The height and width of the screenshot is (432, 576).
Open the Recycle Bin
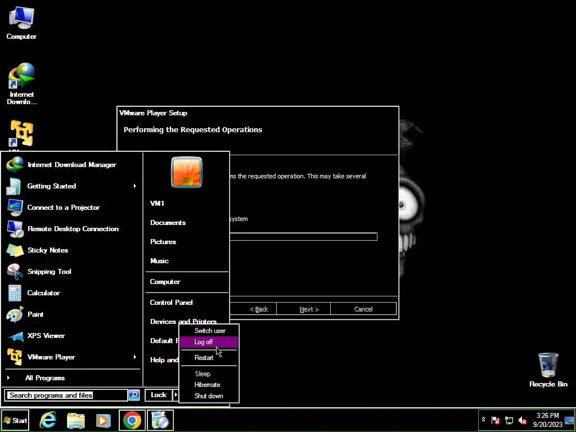click(x=548, y=370)
